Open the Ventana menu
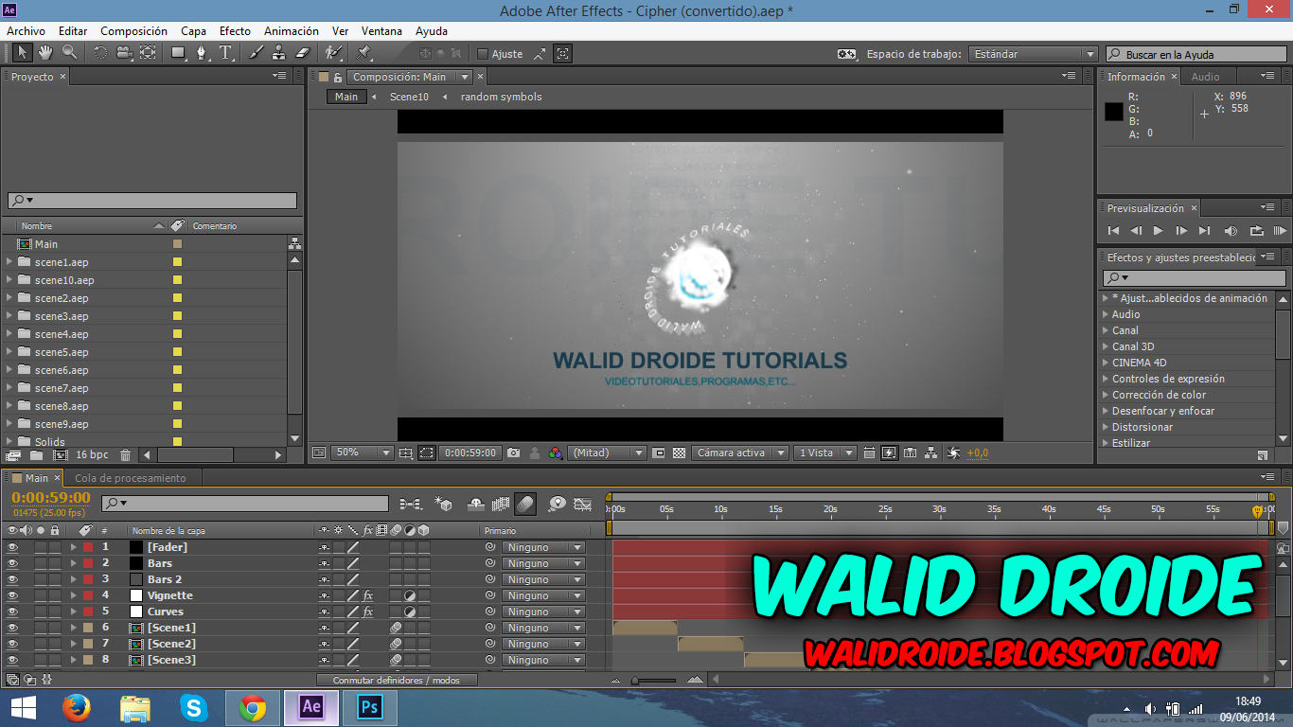The height and width of the screenshot is (727, 1293). pyautogui.click(x=381, y=31)
